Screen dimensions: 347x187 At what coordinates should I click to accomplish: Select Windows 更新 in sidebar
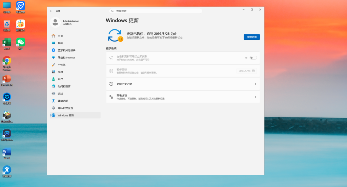click(75, 115)
